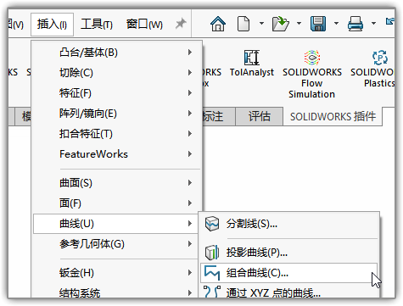The height and width of the screenshot is (306, 403).
Task: Open the dropdown arrow beside Print
Action: click(x=373, y=24)
